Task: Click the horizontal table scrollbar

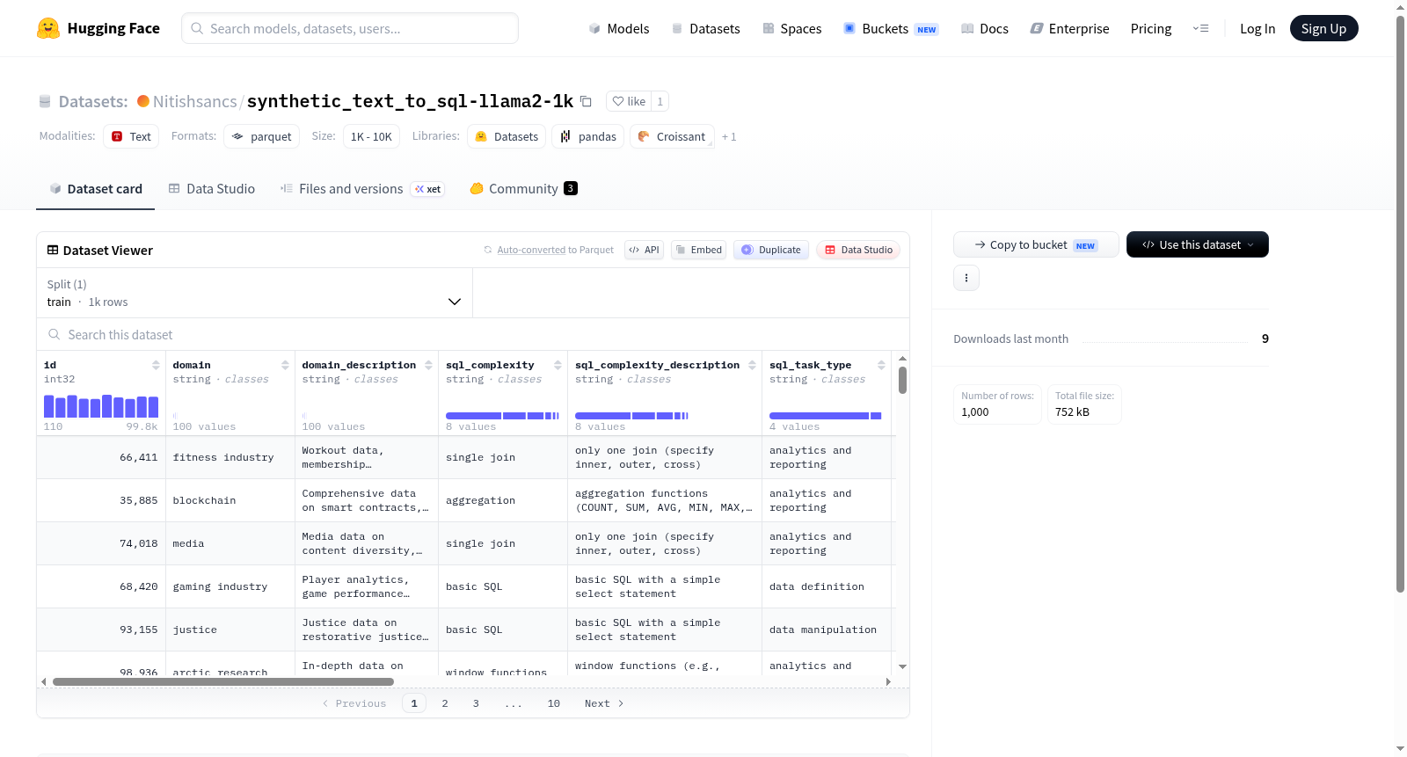Action: pos(223,681)
